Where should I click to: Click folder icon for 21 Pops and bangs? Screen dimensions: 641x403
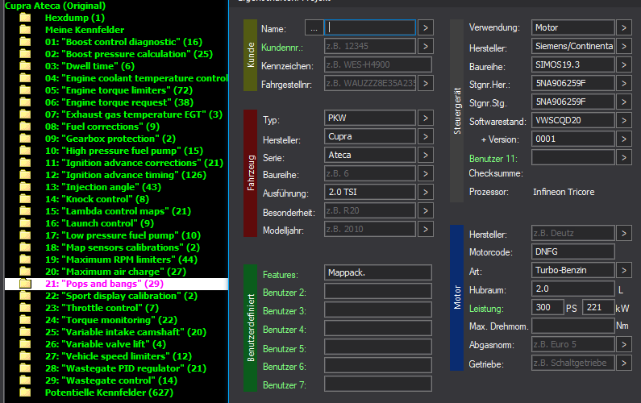[x=25, y=283]
